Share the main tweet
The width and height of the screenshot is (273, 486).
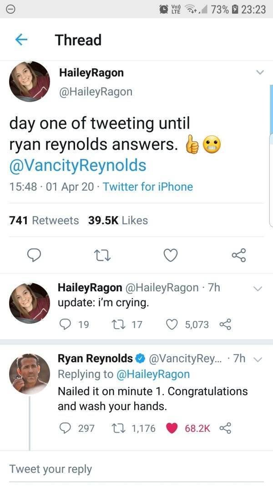(x=239, y=255)
